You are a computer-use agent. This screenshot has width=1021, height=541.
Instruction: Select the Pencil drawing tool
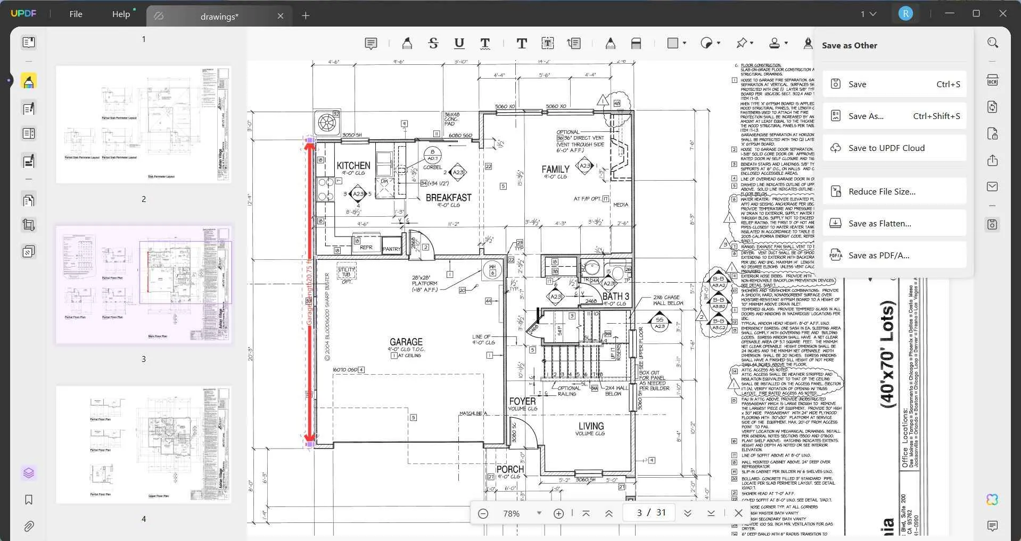611,44
